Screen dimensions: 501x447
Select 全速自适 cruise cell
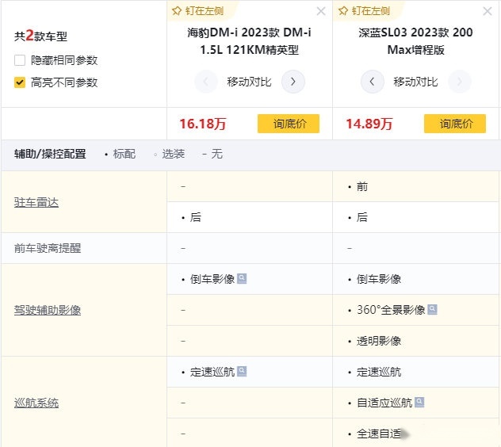pos(415,433)
